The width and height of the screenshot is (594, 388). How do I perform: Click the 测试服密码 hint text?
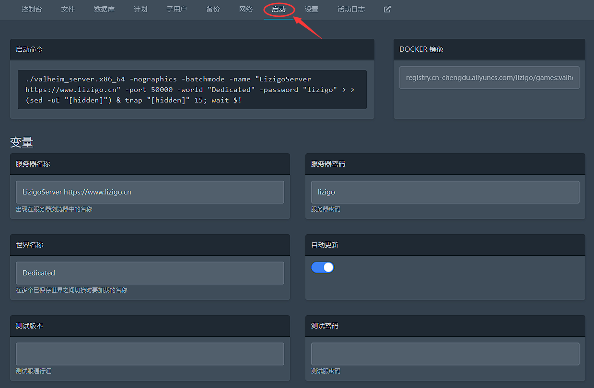tap(326, 371)
